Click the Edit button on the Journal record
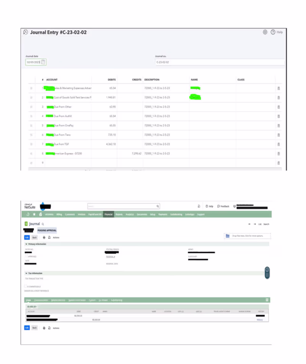Image resolution: width=306 pixels, height=364 pixels. pos(27,237)
